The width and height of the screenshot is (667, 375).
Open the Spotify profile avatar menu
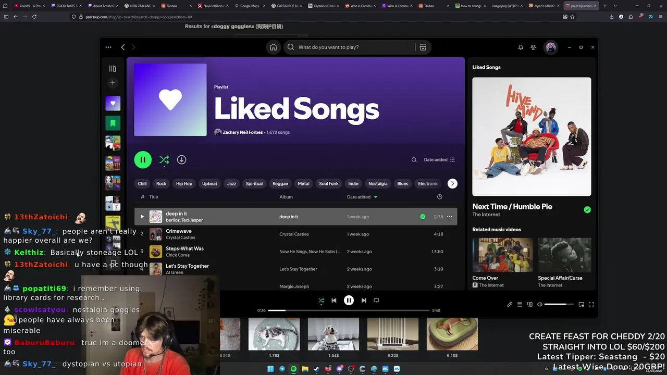pyautogui.click(x=551, y=47)
